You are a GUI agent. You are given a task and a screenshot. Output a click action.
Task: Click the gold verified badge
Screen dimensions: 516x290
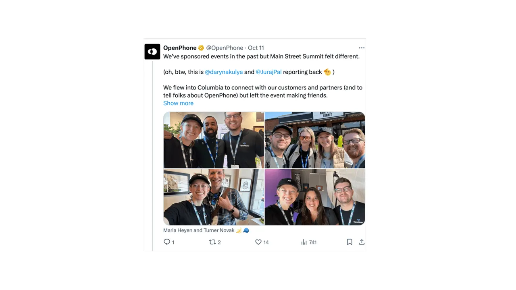[201, 48]
